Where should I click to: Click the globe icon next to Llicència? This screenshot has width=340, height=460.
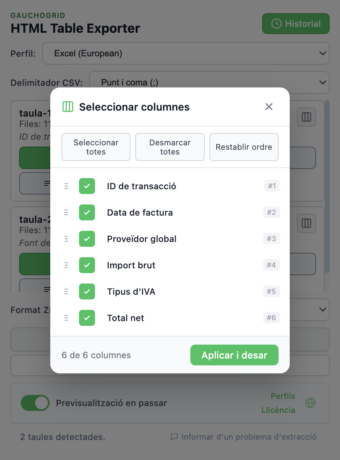310,403
